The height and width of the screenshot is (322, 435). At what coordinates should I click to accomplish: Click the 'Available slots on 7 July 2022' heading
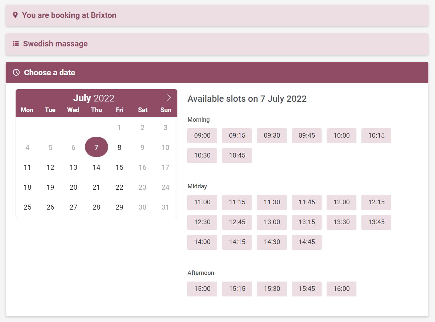(x=247, y=99)
